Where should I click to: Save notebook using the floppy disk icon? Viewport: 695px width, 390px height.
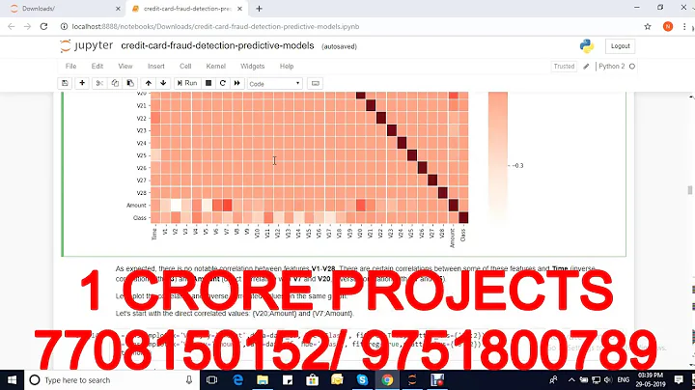[65, 83]
